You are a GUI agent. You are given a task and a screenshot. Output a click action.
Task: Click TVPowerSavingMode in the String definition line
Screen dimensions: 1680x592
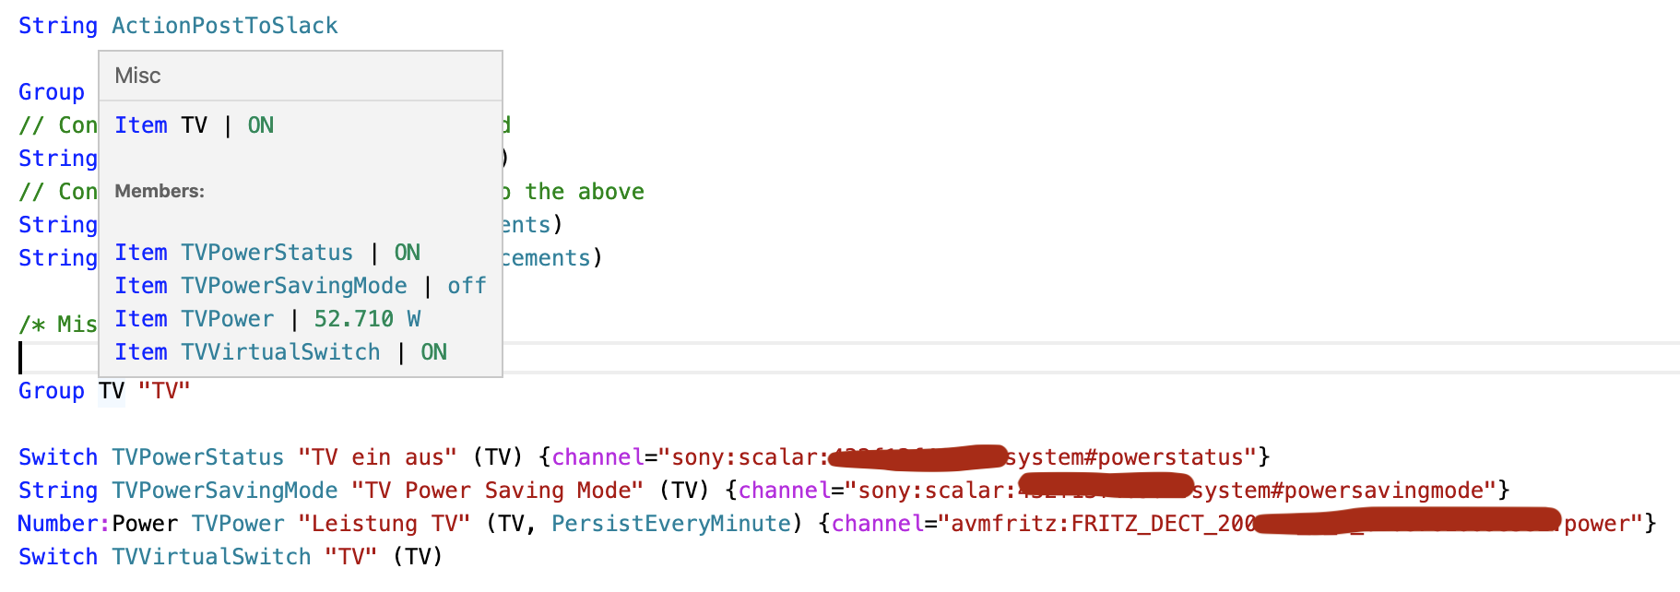[224, 491]
